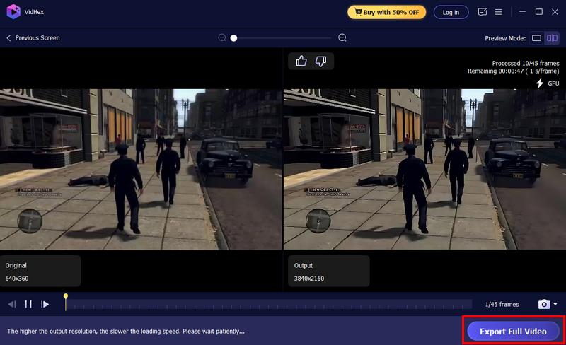Open the hamburger main menu
566x345 pixels.
(499, 12)
